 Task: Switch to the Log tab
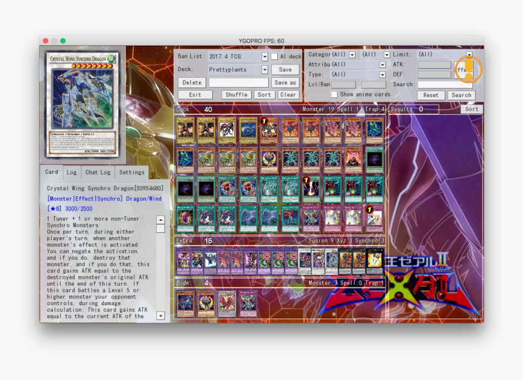tap(71, 172)
